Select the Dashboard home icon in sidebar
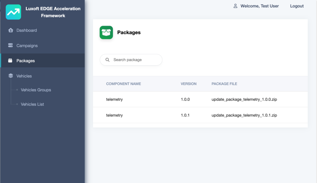Viewport: 317px width, 183px height. click(11, 30)
